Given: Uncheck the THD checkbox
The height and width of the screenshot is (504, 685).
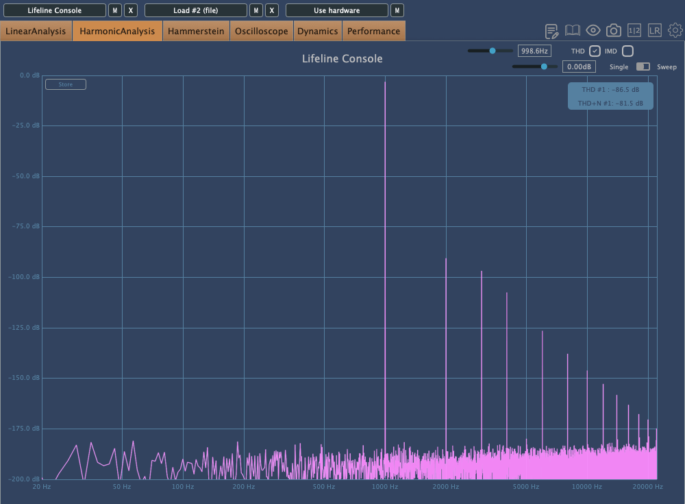Looking at the screenshot, I should [595, 51].
